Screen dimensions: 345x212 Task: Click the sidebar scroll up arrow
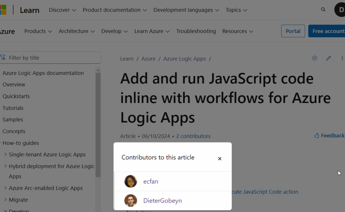[98, 70]
